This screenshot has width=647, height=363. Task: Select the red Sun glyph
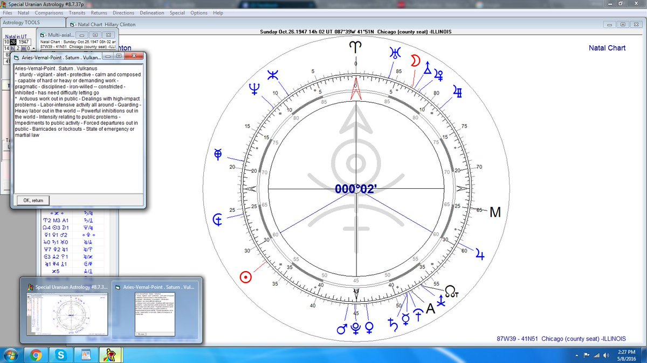(x=245, y=277)
